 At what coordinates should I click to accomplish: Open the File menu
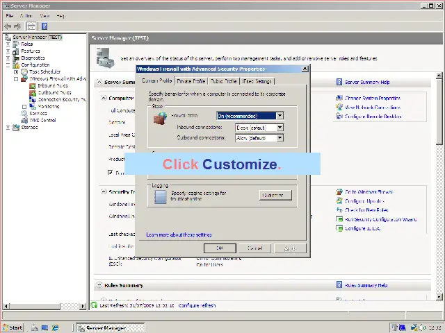click(10, 15)
